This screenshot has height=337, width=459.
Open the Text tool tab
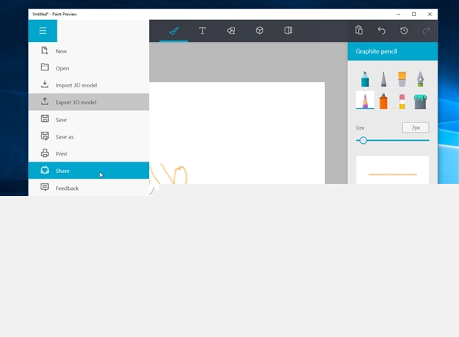[202, 31]
